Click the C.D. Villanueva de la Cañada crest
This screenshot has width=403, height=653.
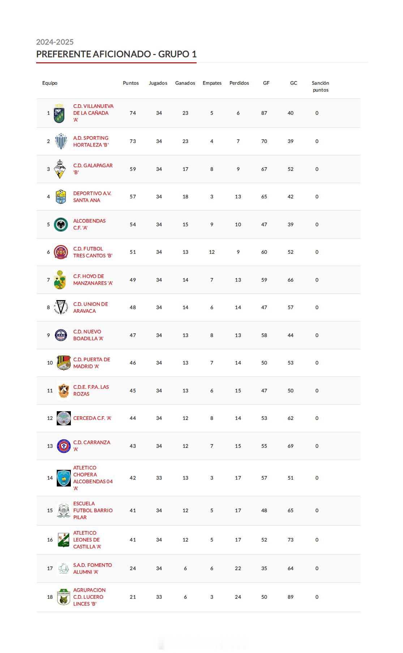[x=59, y=113]
